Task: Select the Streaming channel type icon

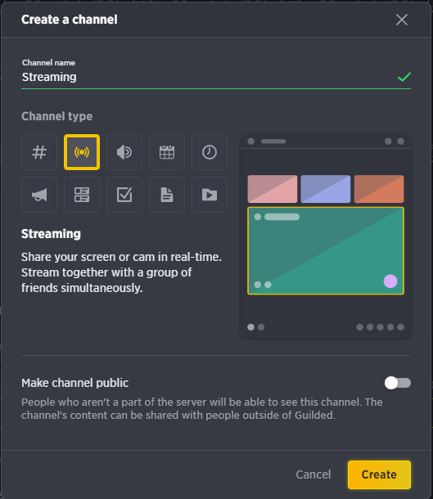Action: (x=82, y=152)
